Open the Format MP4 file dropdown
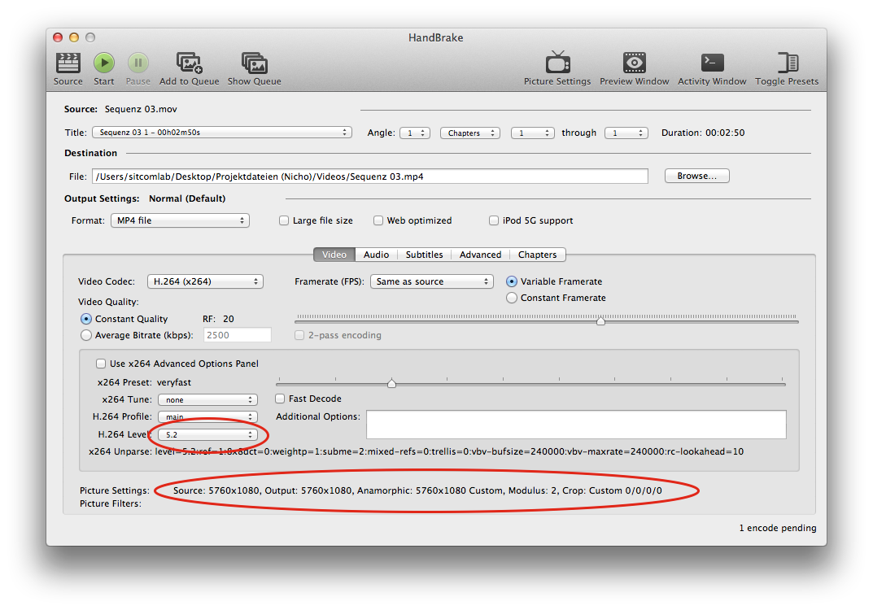 coord(181,220)
